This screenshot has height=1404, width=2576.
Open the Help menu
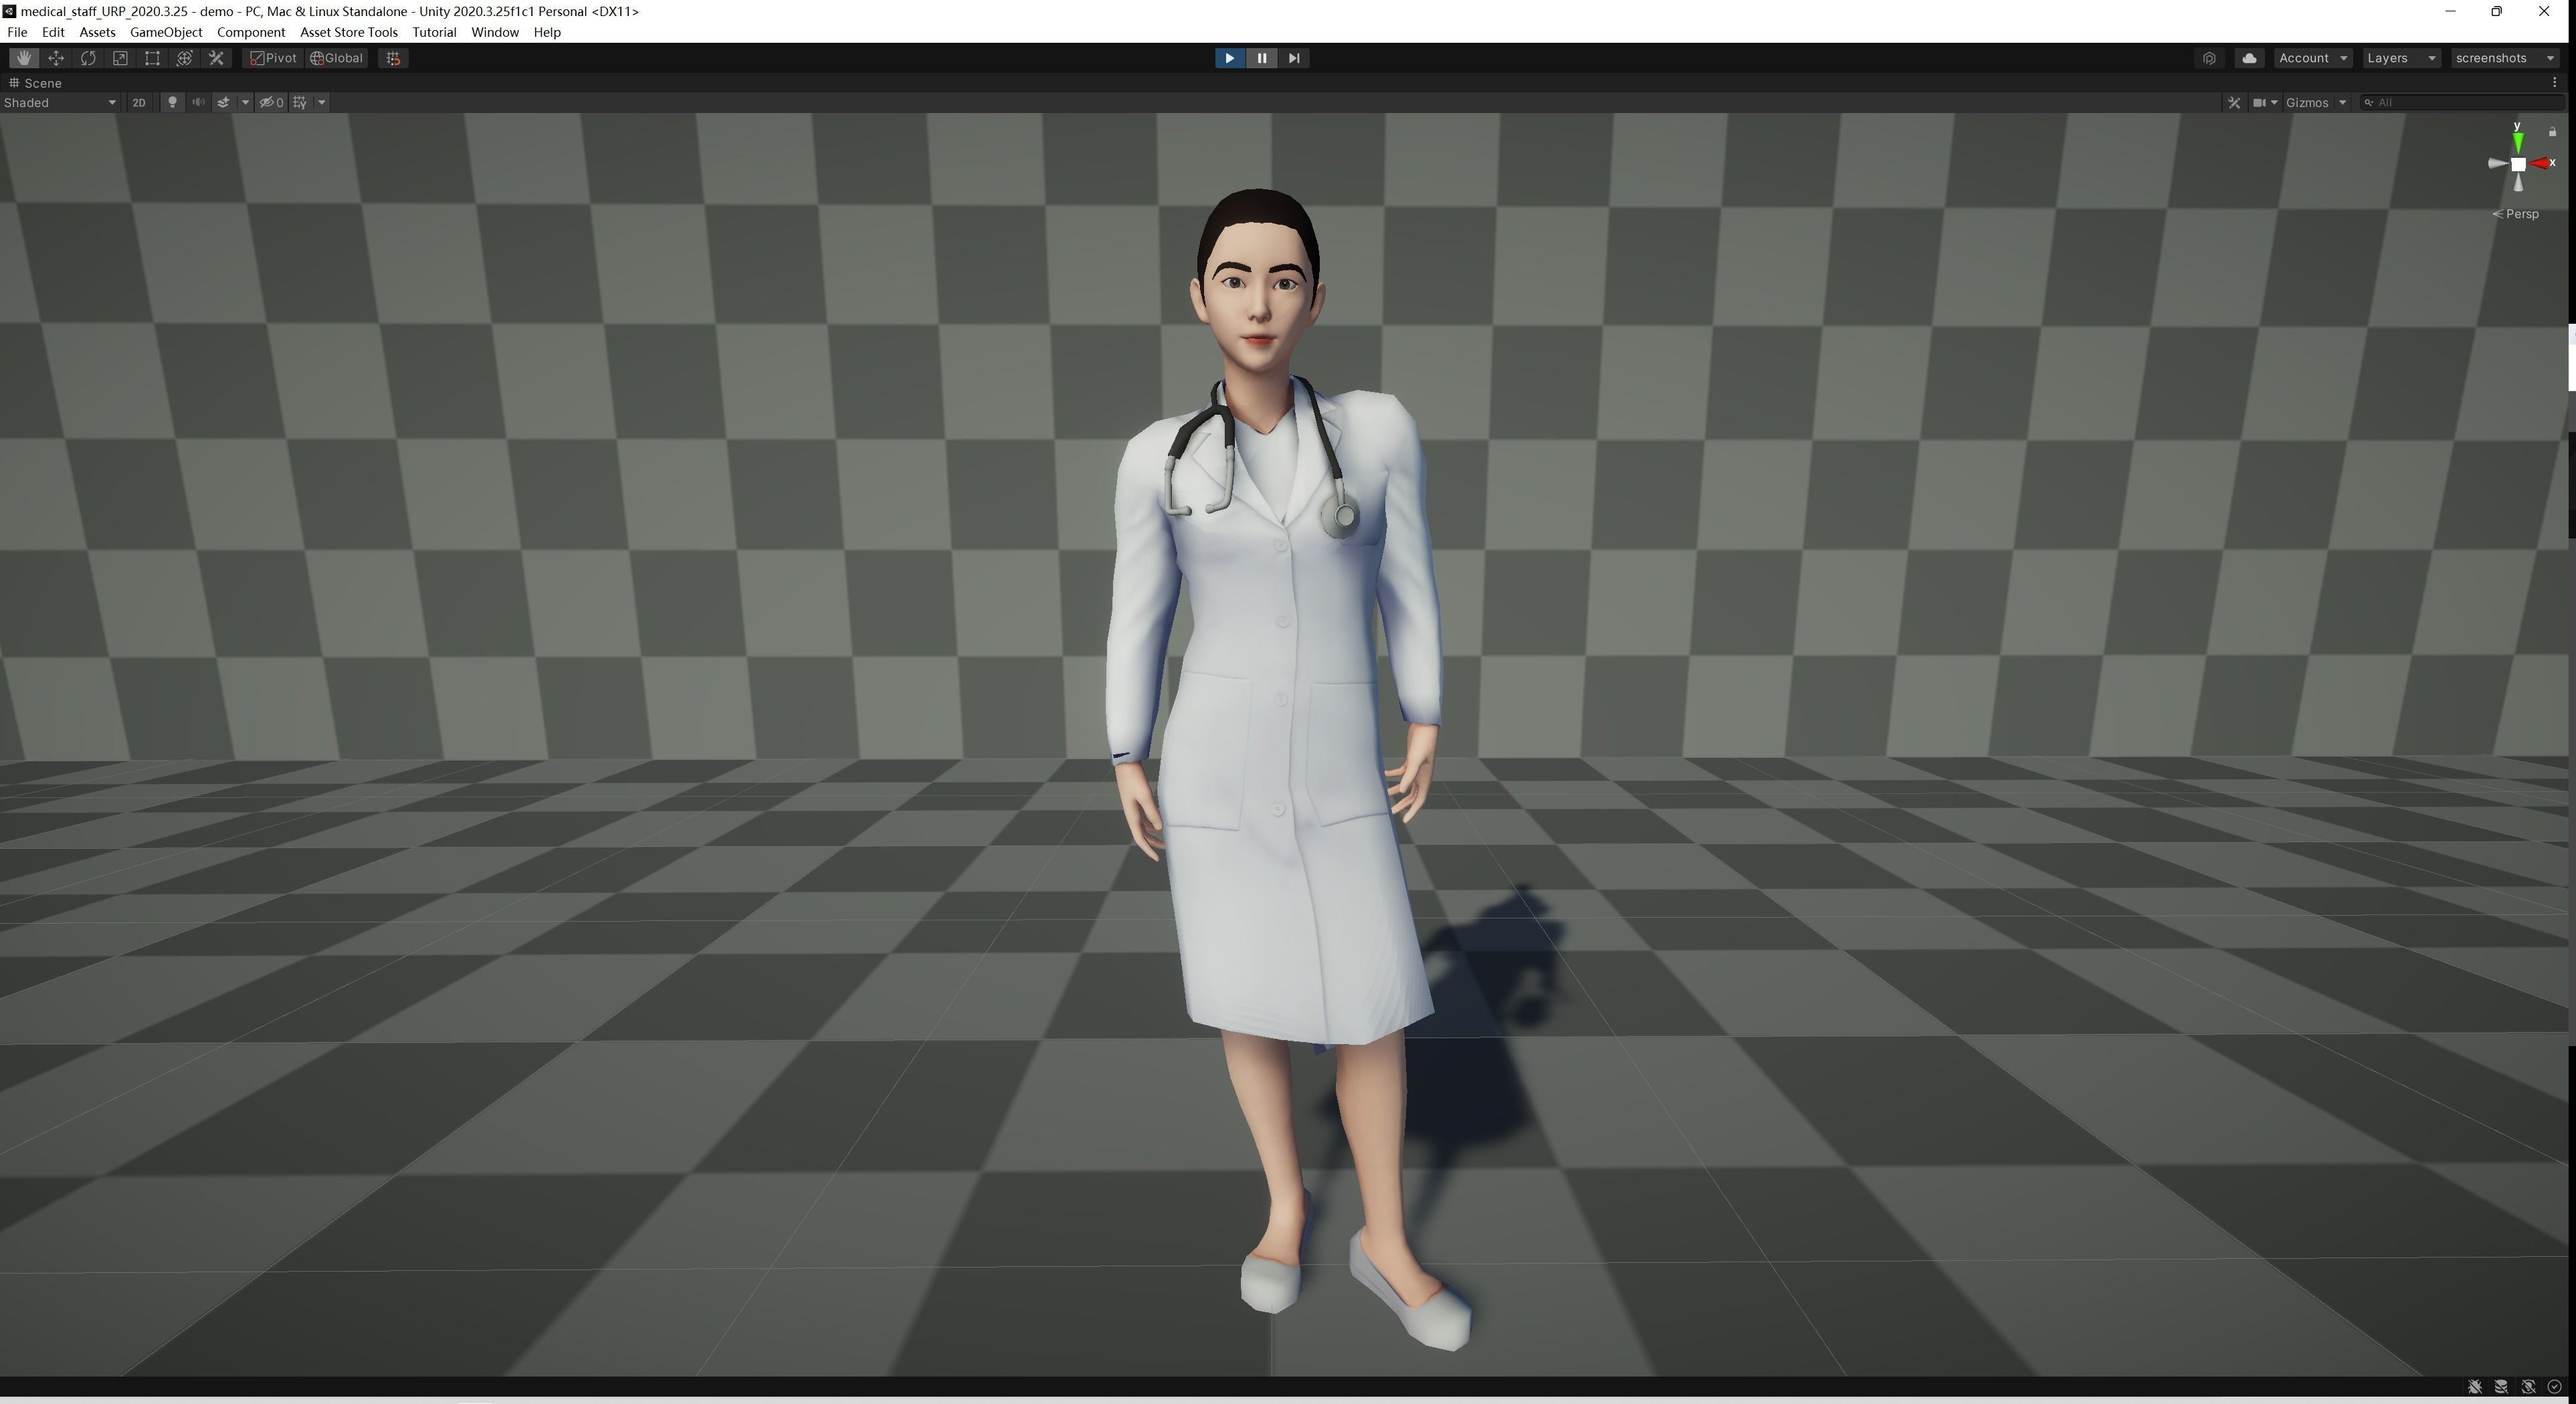[x=547, y=32]
